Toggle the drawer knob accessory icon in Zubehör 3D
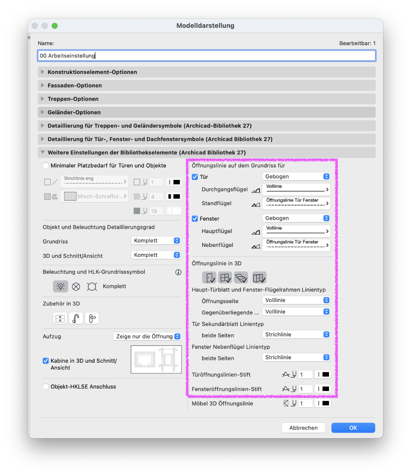 (x=60, y=319)
